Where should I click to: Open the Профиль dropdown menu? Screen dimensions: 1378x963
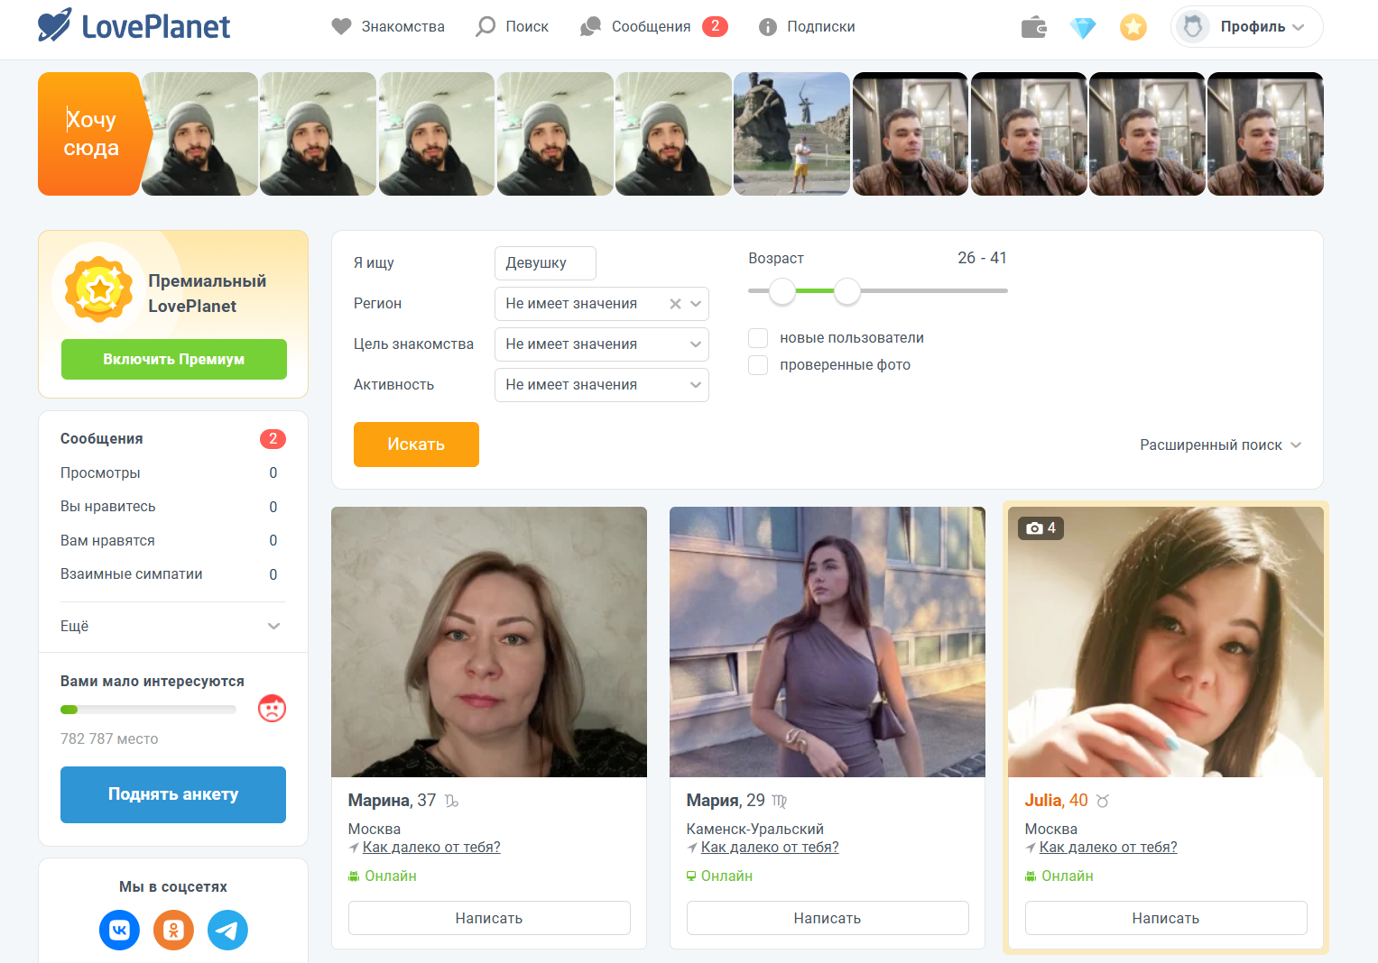point(1247,27)
